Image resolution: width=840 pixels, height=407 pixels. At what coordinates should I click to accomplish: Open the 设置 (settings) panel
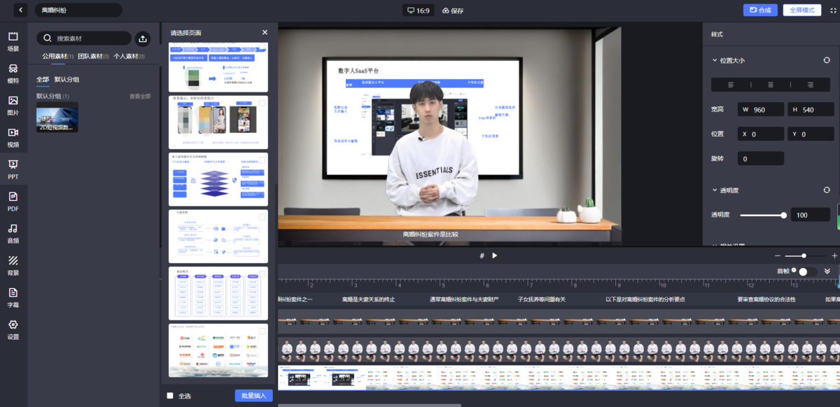click(x=13, y=330)
